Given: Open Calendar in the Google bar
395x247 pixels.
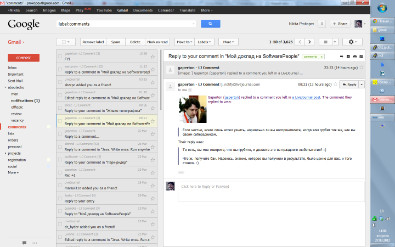Looking at the screenshot, I should [166, 10].
